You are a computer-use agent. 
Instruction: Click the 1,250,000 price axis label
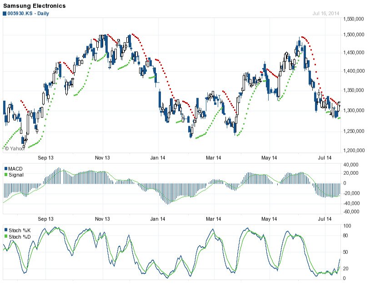pyautogui.click(x=354, y=131)
